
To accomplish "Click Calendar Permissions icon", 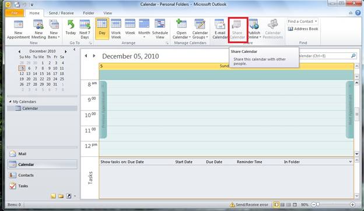I will [273, 30].
